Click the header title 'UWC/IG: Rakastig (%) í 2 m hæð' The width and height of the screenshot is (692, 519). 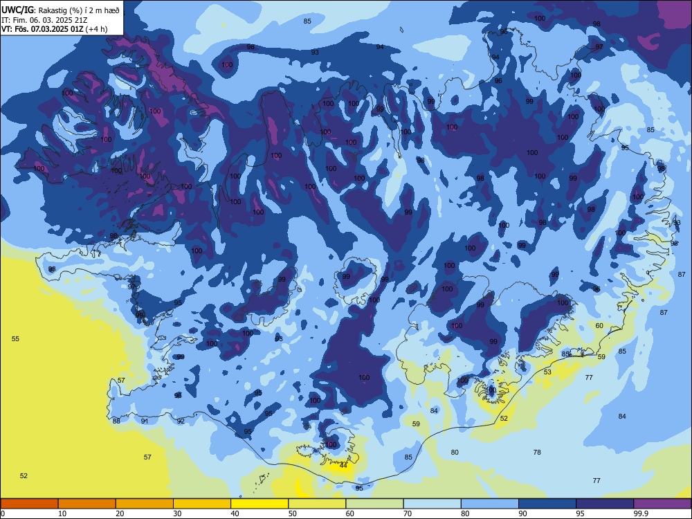(x=60, y=10)
